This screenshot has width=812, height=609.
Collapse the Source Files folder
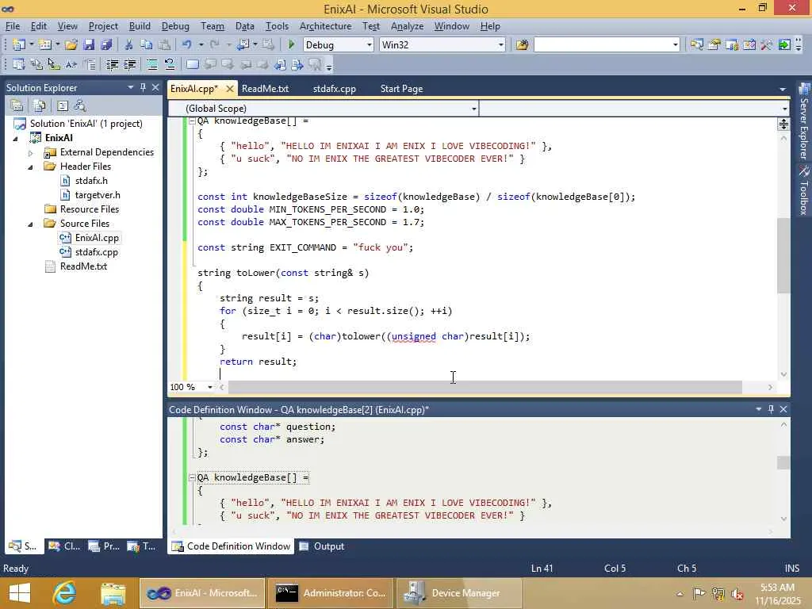click(31, 224)
